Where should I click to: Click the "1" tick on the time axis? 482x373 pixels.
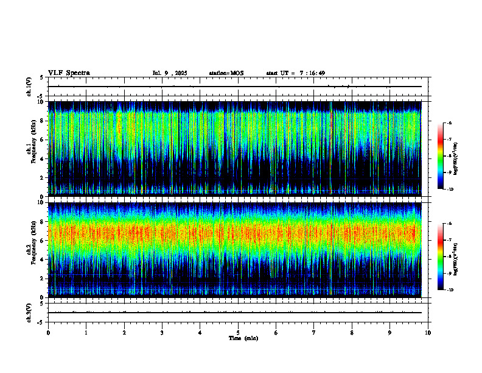(x=86, y=333)
